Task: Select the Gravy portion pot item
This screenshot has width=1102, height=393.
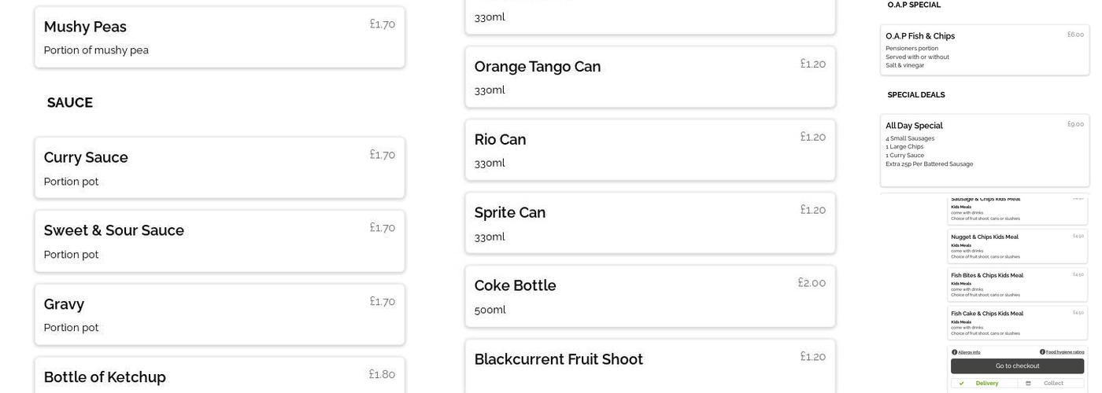Action: [220, 314]
